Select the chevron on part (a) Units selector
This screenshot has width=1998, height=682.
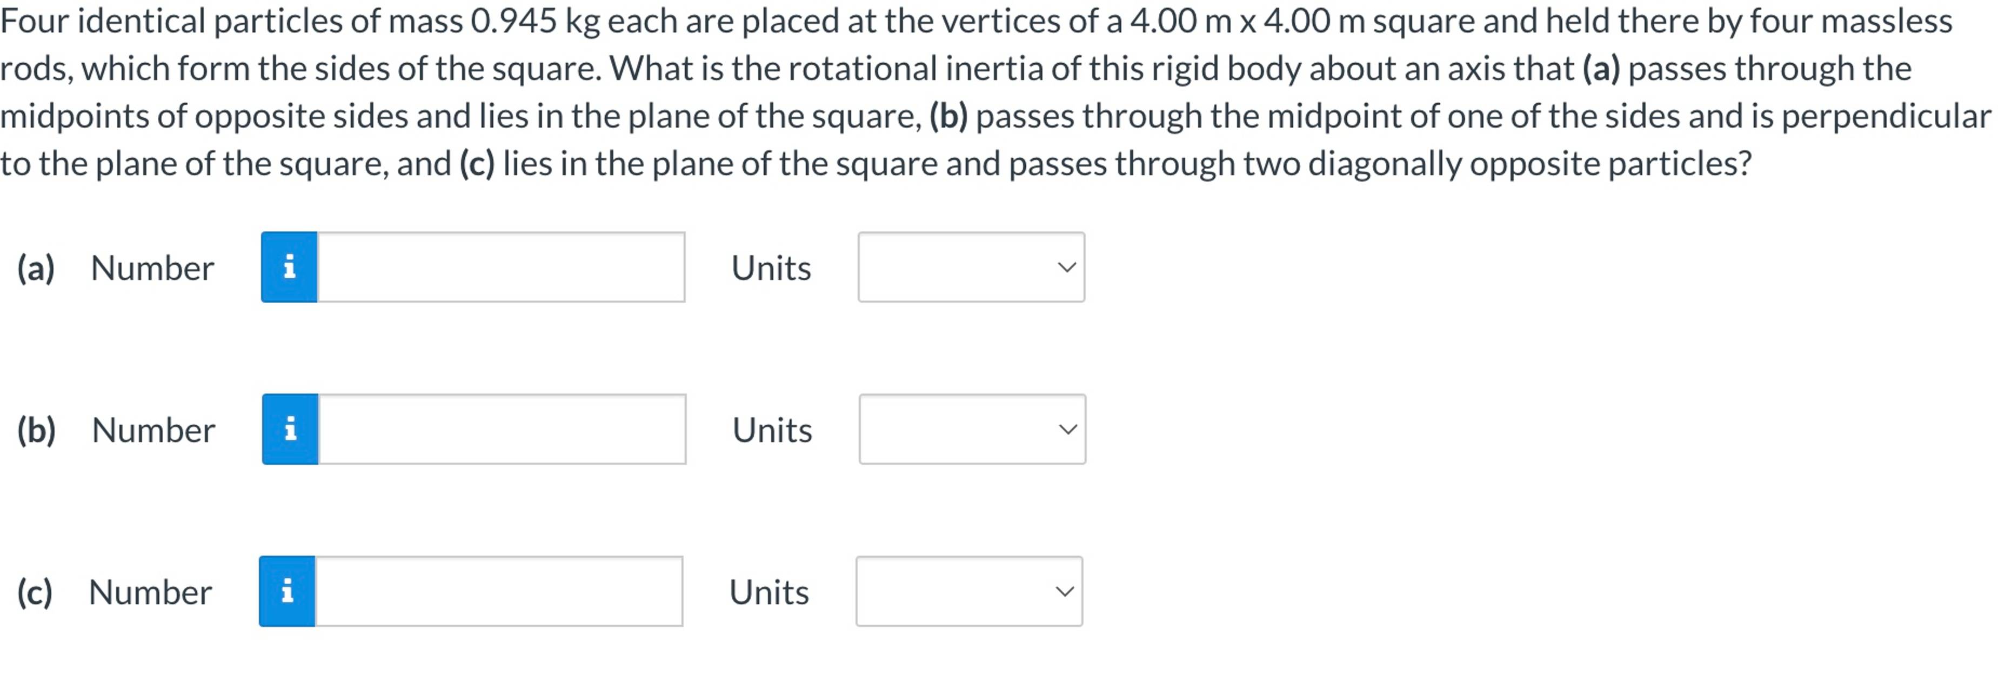click(x=1068, y=267)
